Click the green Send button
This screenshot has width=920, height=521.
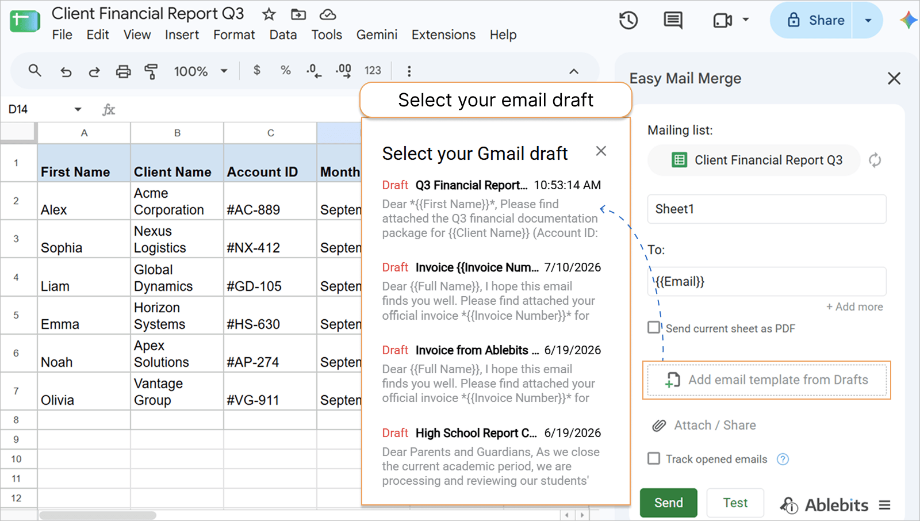click(669, 503)
